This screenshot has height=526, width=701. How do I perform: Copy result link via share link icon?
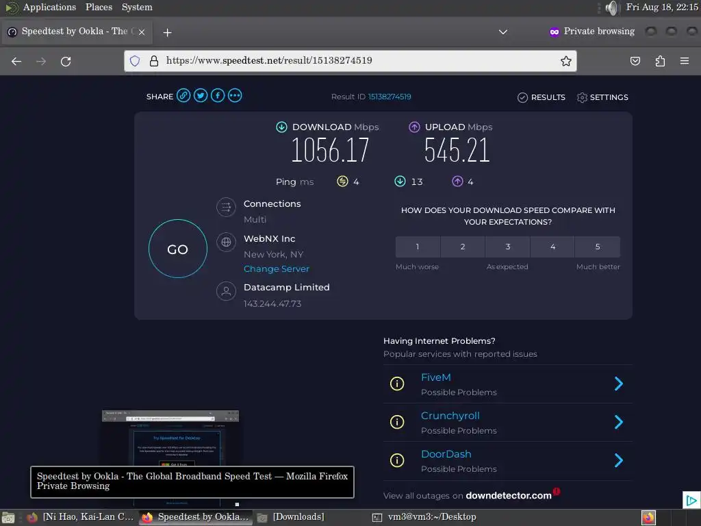click(183, 96)
